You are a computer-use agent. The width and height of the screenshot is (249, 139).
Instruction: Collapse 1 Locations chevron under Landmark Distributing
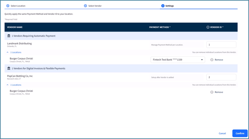[x=7, y=52]
